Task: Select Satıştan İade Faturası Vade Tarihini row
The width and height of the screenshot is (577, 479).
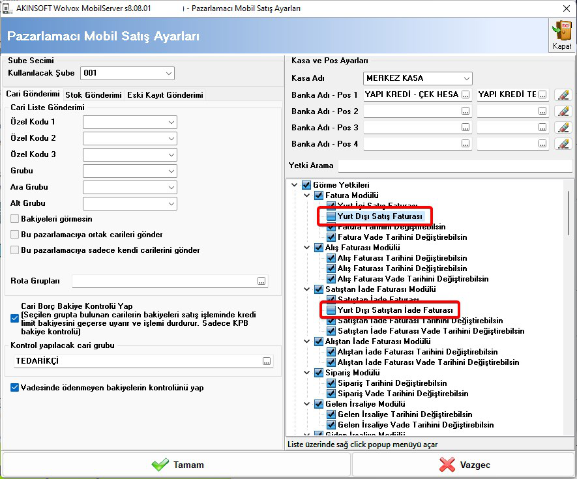Action: 431,331
